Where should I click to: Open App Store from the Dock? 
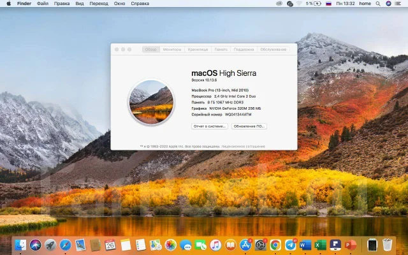coord(245,245)
